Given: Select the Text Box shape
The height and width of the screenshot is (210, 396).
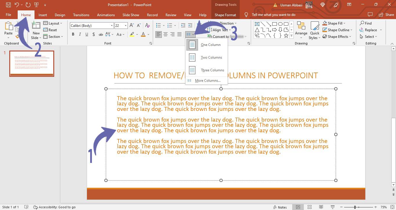Looking at the screenshot, I should click(257, 24).
